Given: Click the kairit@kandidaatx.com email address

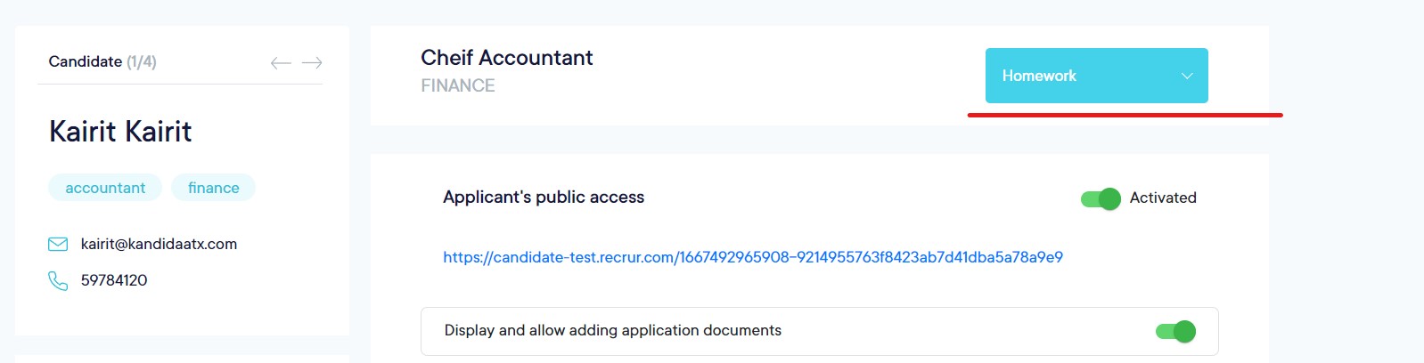Looking at the screenshot, I should click(159, 244).
